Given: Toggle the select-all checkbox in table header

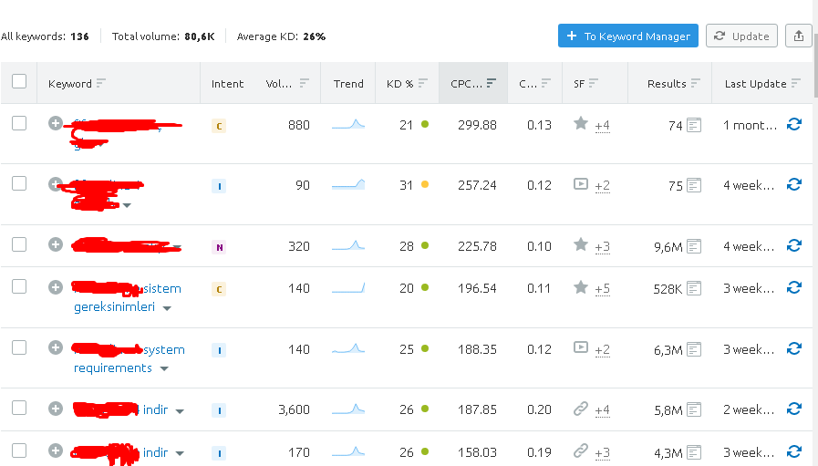Looking at the screenshot, I should point(19,81).
